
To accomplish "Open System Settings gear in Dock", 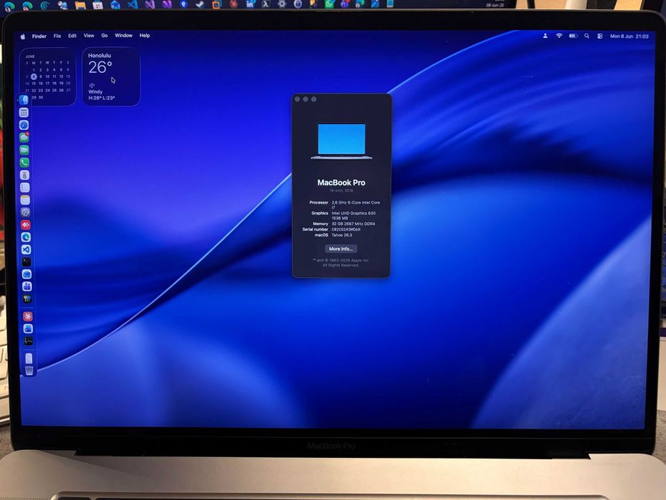I will point(25,212).
